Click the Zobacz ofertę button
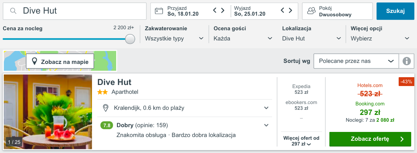The image size is (417, 153). point(370,139)
